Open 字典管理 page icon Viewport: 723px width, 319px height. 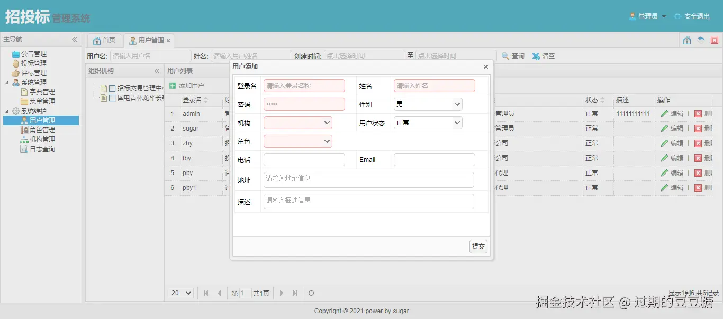[24, 92]
